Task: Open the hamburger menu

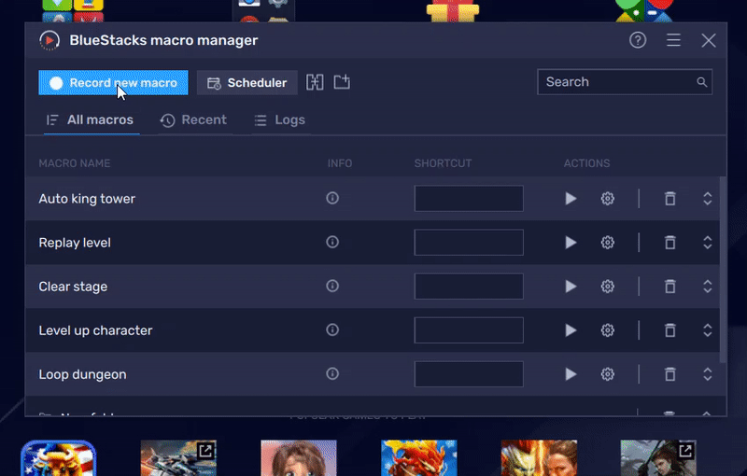Action: click(x=673, y=40)
